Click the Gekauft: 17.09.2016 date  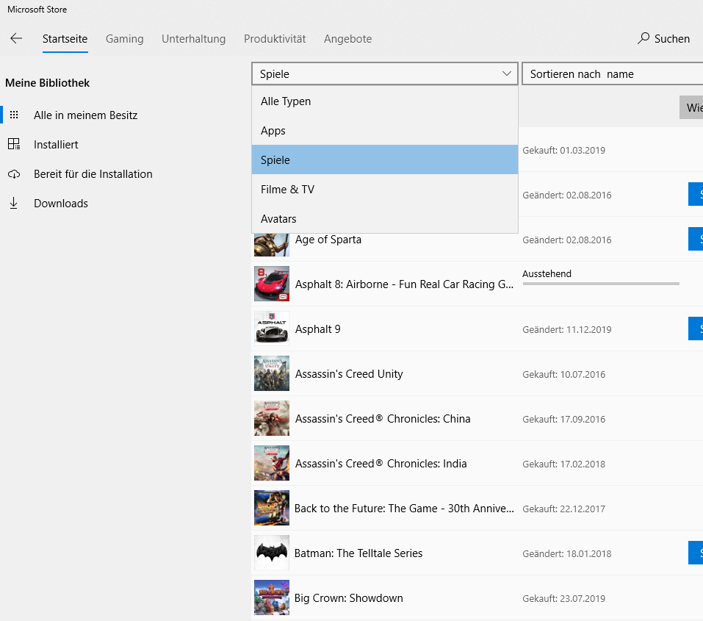563,420
